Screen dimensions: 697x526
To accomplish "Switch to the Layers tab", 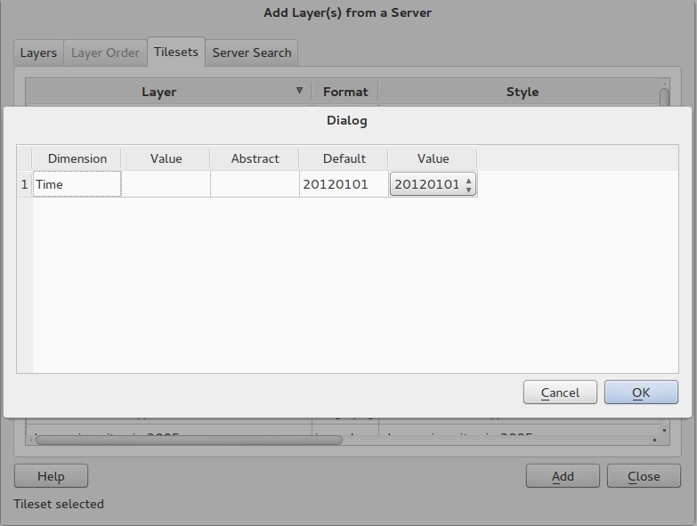I will coord(38,53).
